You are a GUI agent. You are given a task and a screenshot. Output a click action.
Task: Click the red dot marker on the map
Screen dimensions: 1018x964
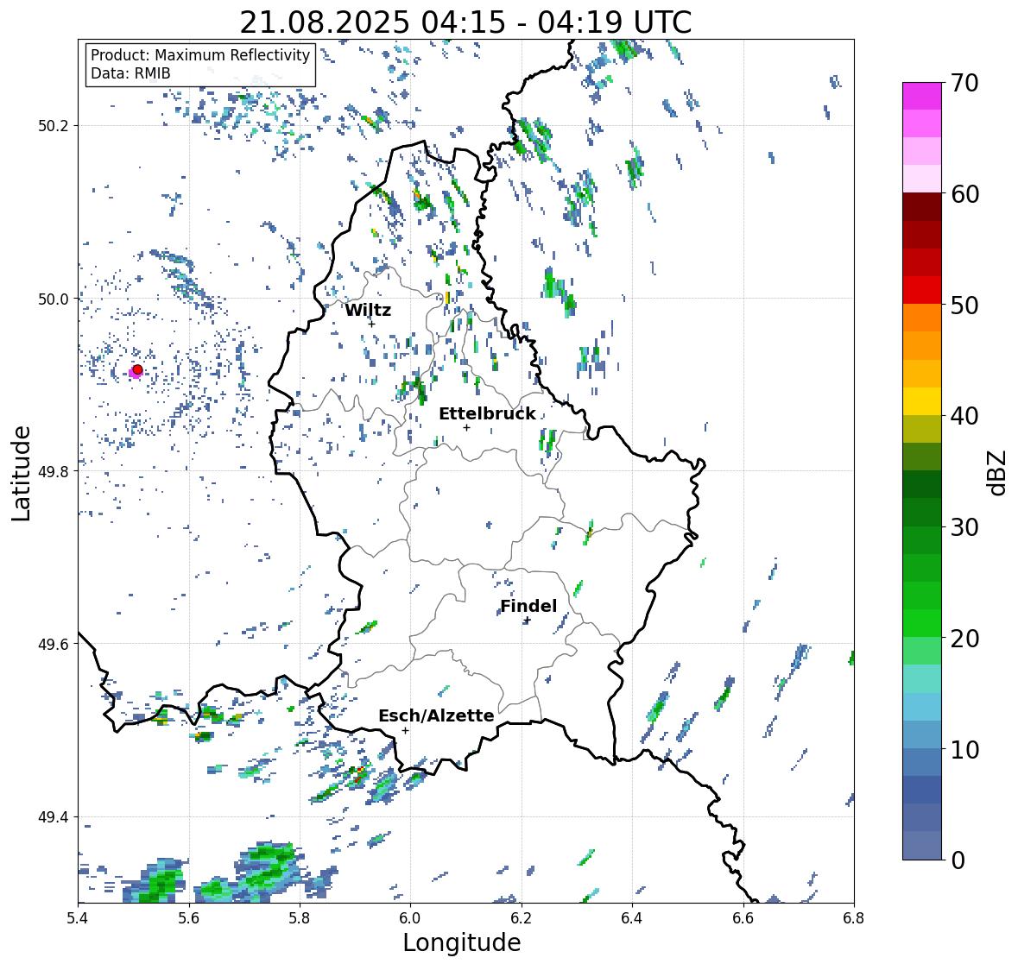137,369
